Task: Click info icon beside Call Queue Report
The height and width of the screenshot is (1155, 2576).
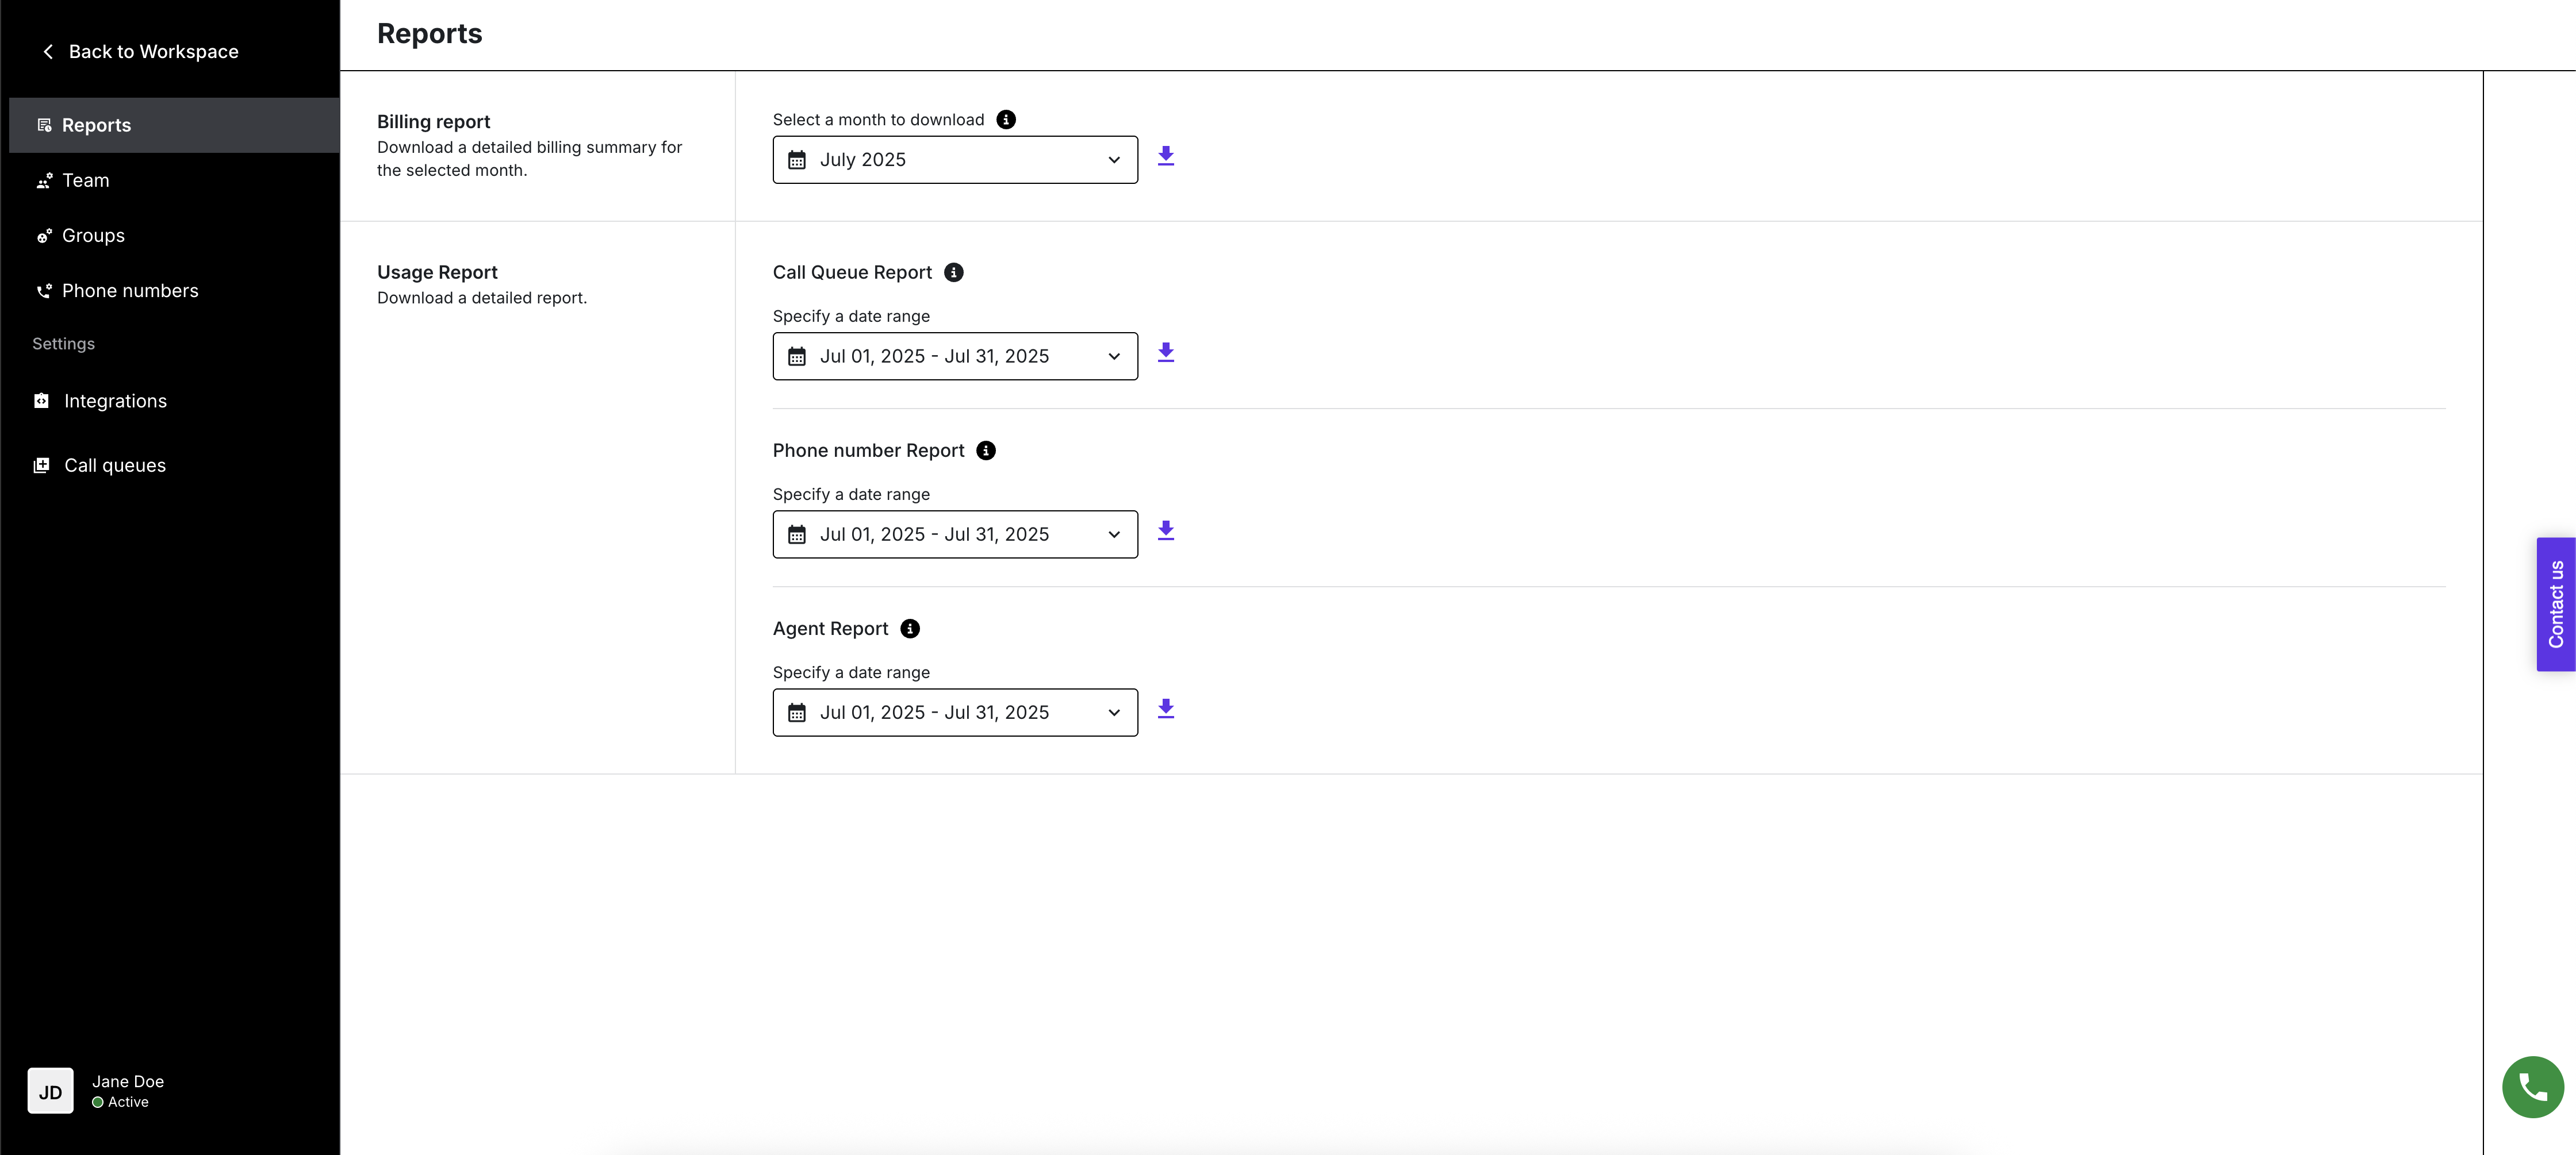Action: pos(953,273)
